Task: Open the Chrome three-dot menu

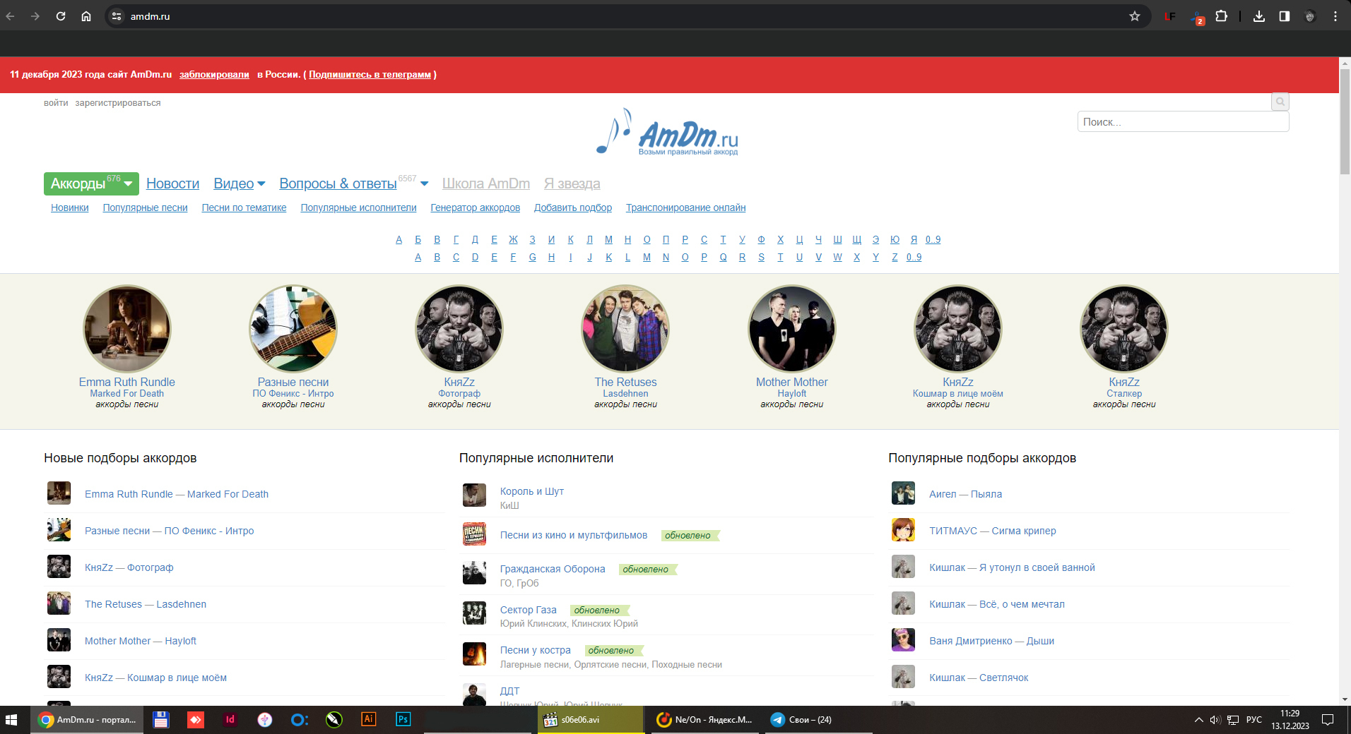Action: (1335, 16)
